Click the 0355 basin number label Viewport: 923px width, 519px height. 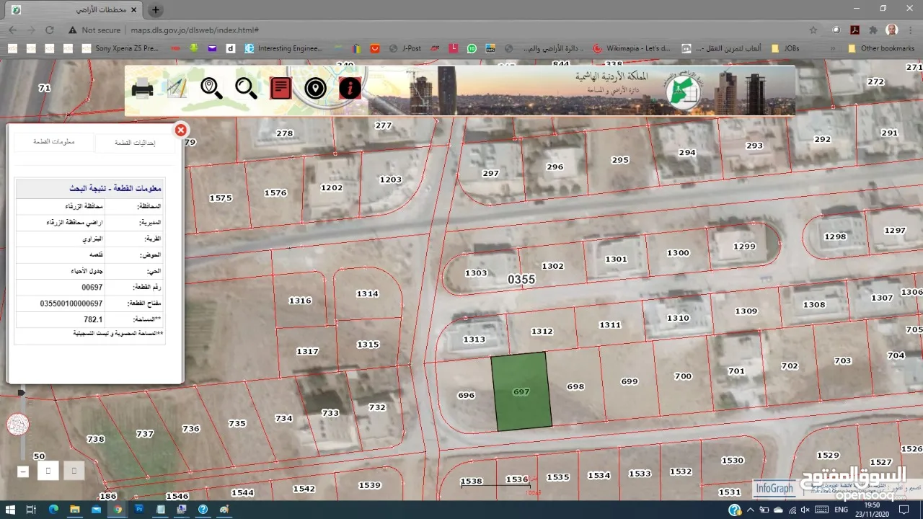(x=521, y=279)
